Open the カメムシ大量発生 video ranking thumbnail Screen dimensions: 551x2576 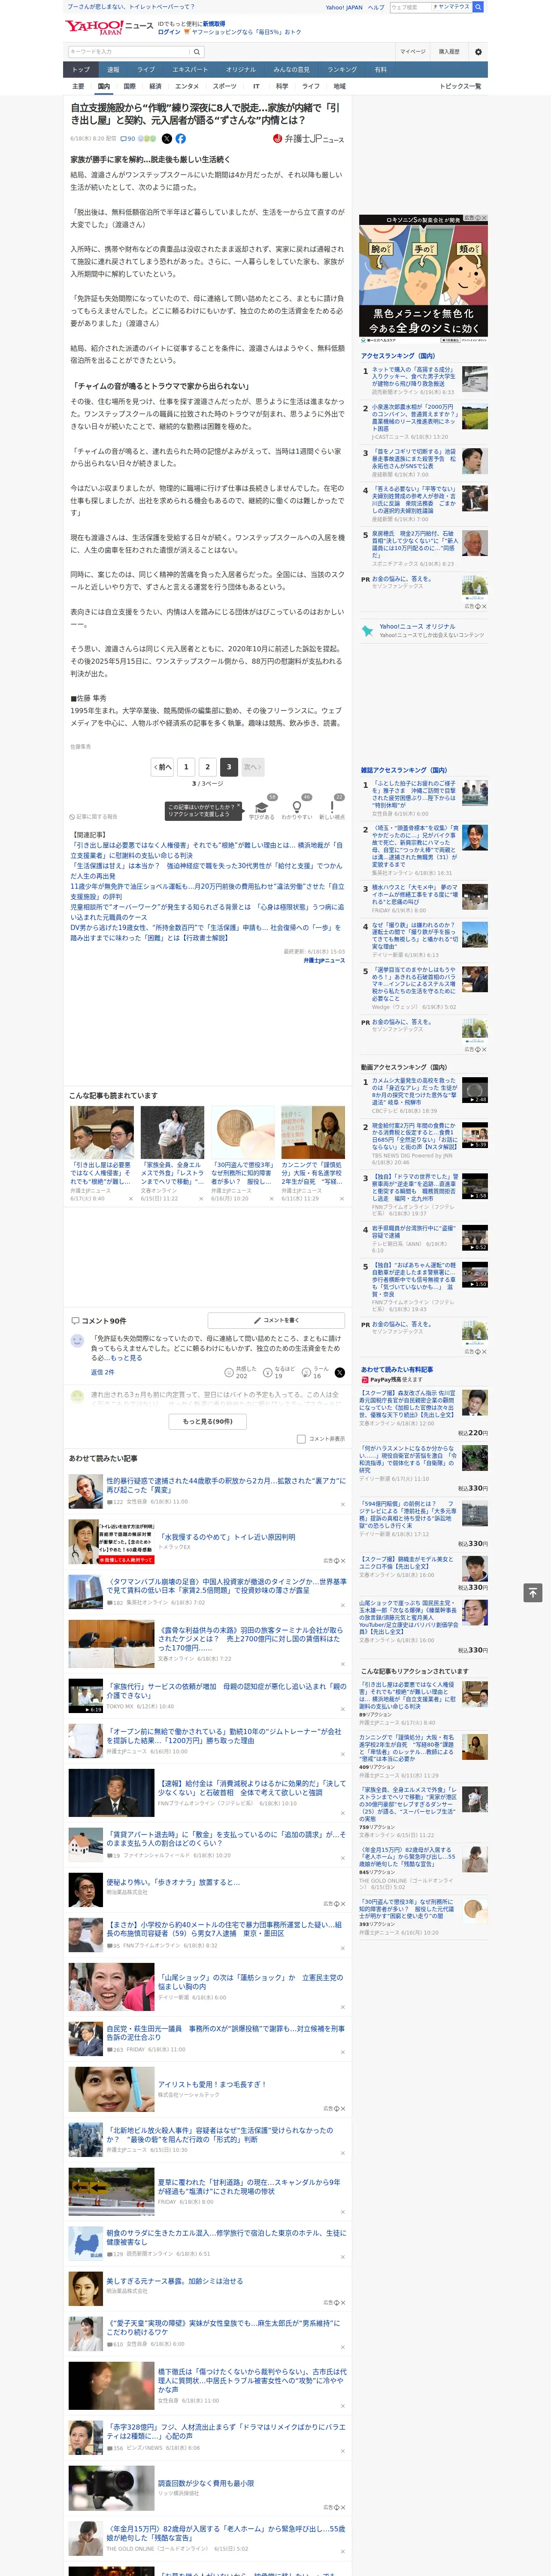475,1091
